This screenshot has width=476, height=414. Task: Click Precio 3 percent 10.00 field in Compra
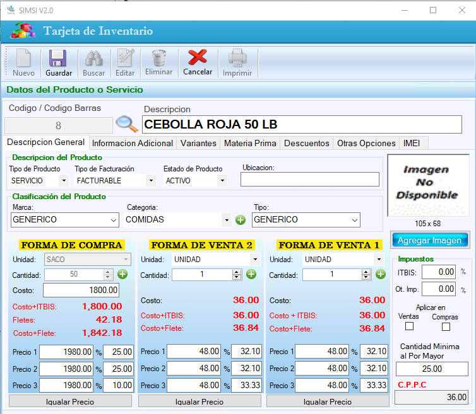coord(118,385)
